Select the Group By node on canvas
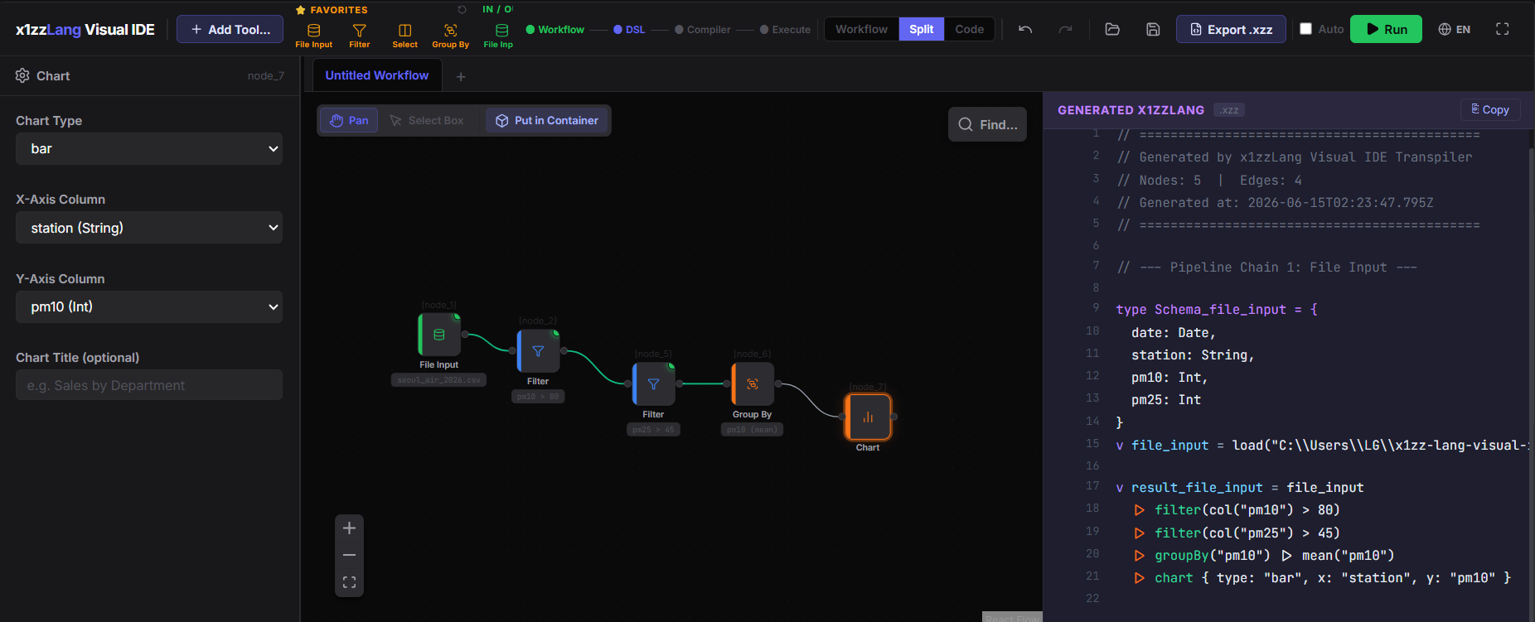This screenshot has width=1535, height=622. (x=753, y=384)
